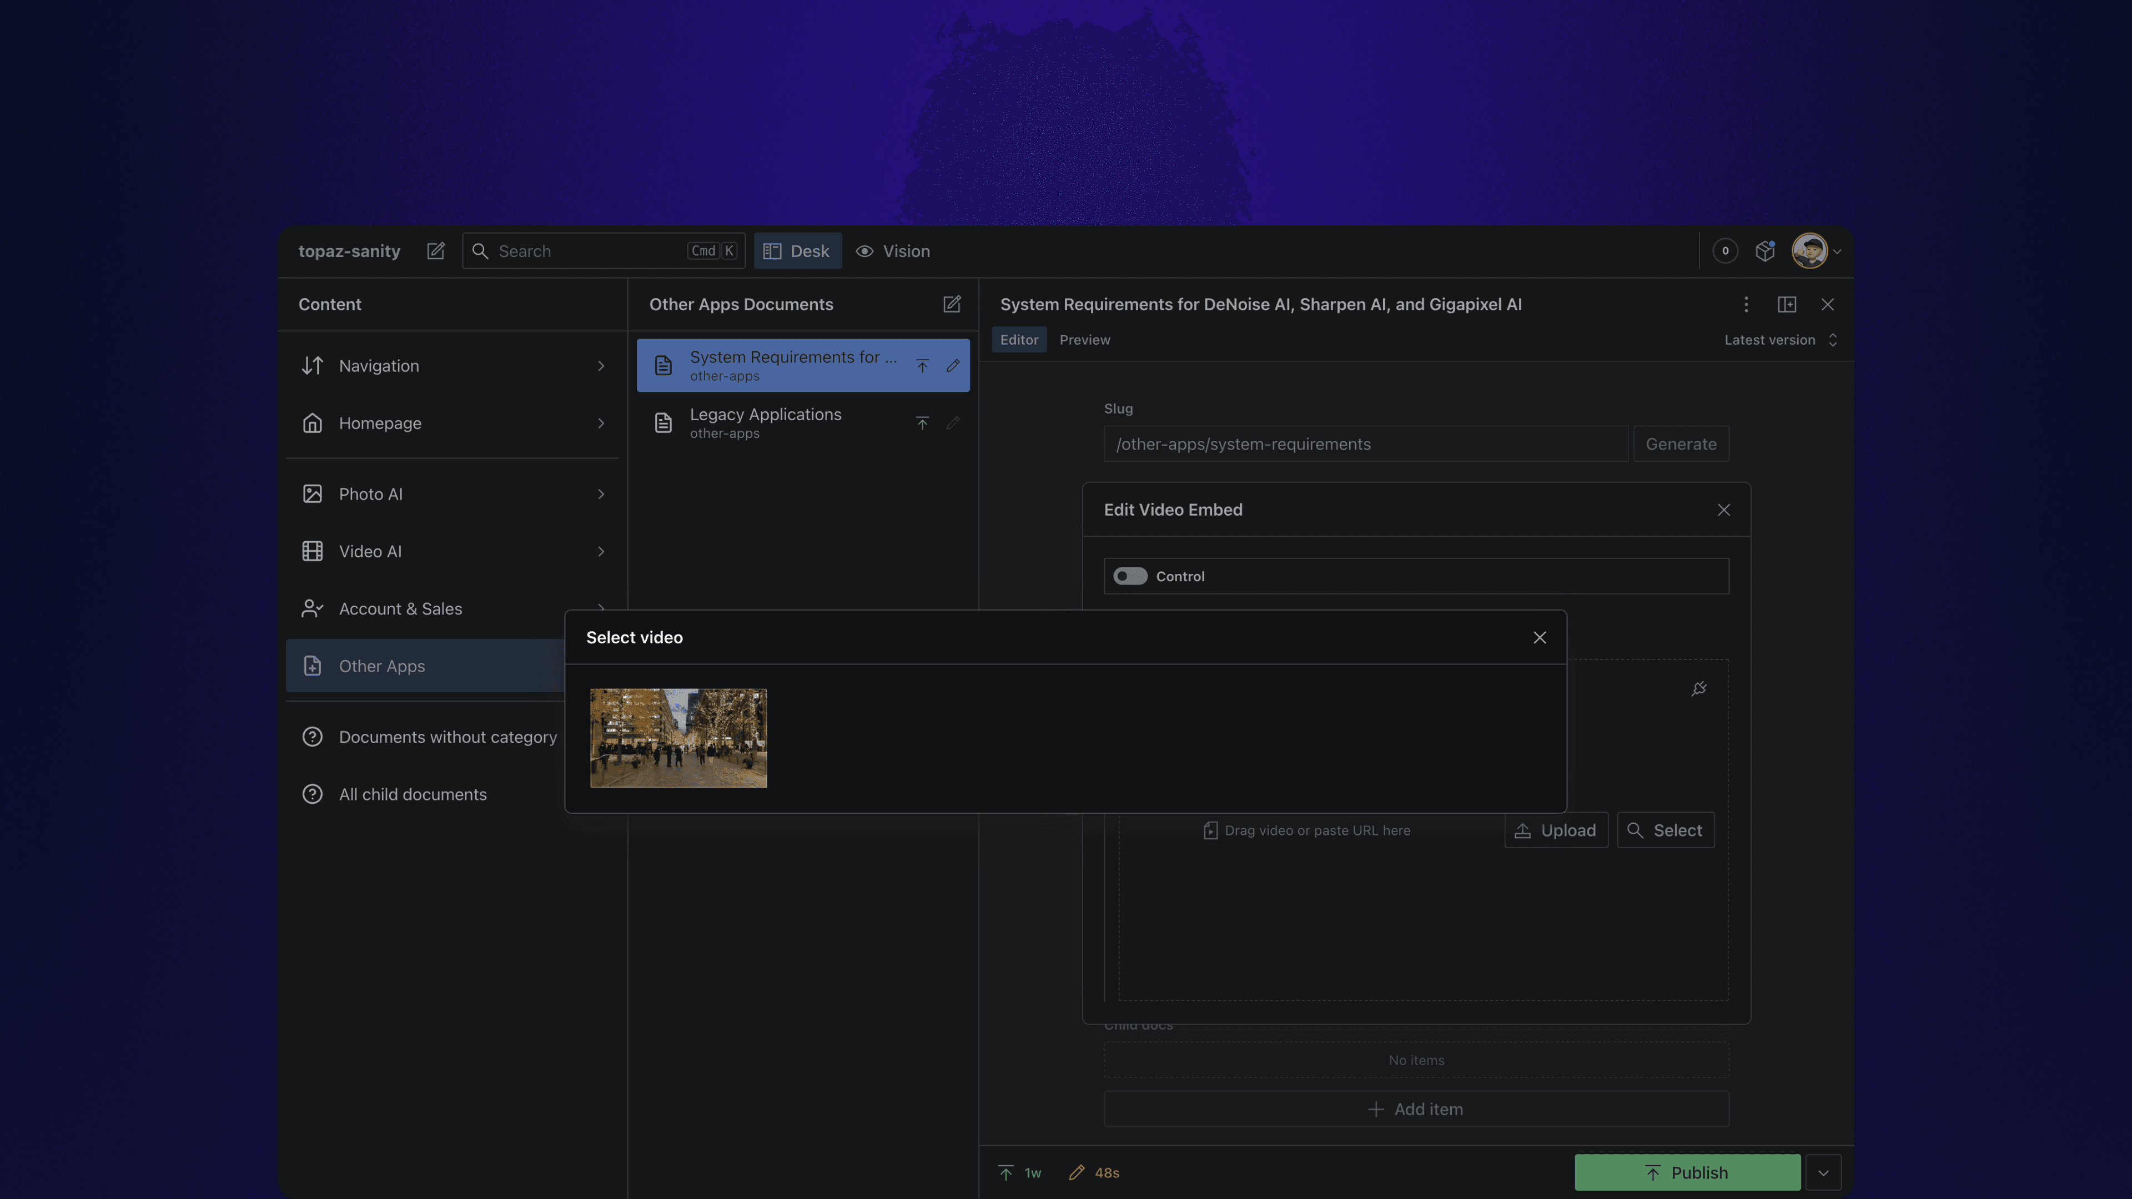Viewport: 2132px width, 1199px height.
Task: Click the pin icon in the video embed editor
Action: (x=1698, y=688)
